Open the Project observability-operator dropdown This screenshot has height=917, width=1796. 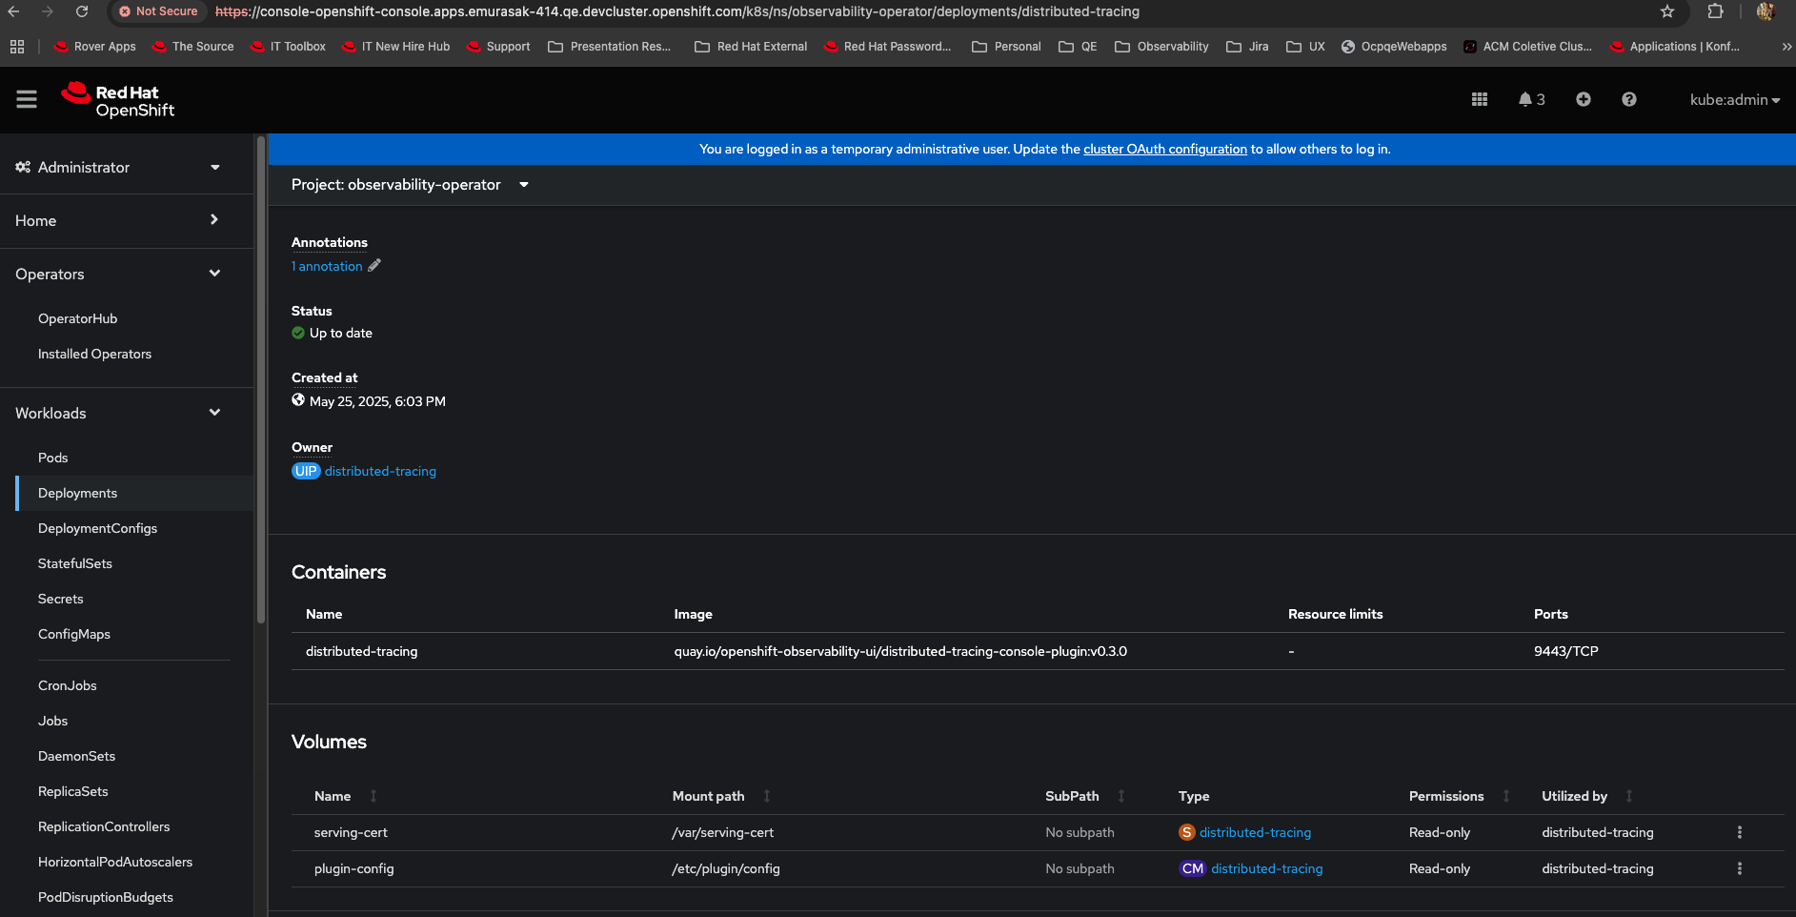410,185
